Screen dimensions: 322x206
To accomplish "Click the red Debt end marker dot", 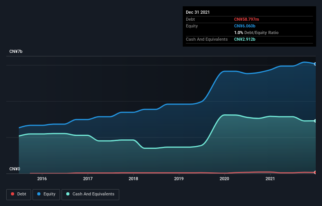I will point(315,172).
